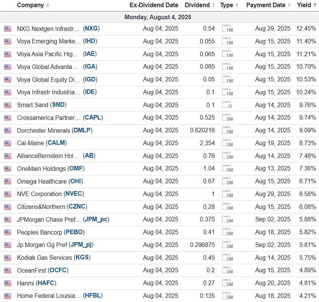
Task: Click the quarterly calendar icon for Cal-Maine
Action: pyautogui.click(x=227, y=143)
